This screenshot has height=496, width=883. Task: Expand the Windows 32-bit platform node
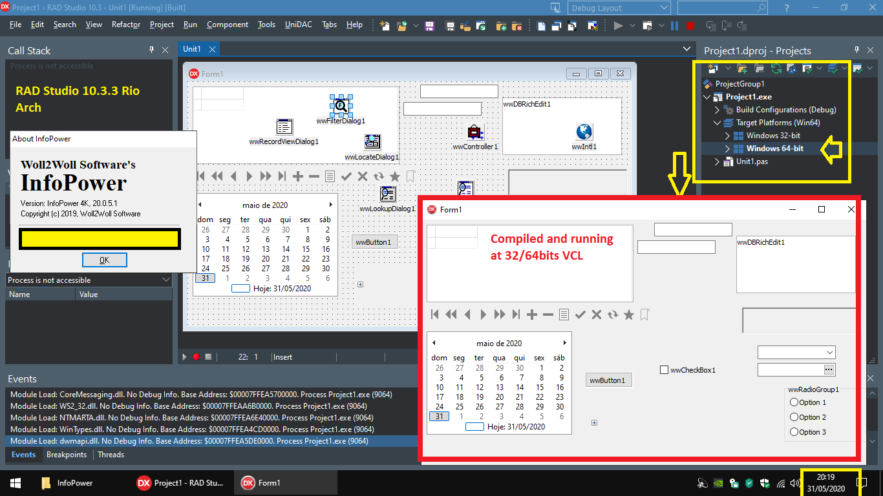point(727,136)
